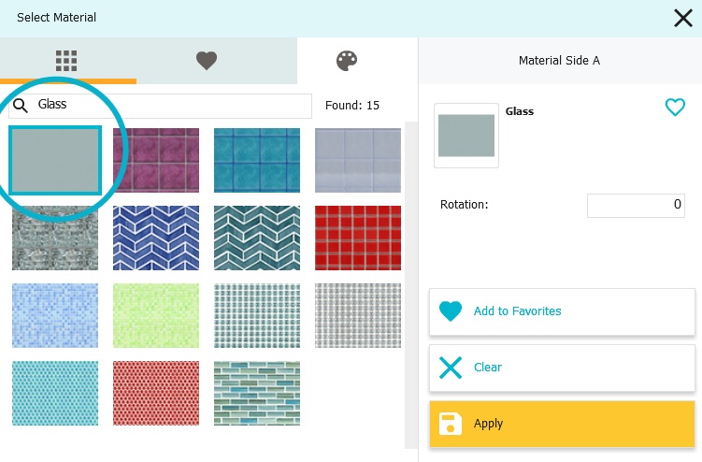Pick the red square mosaic tile
The width and height of the screenshot is (702, 462).
click(x=358, y=238)
